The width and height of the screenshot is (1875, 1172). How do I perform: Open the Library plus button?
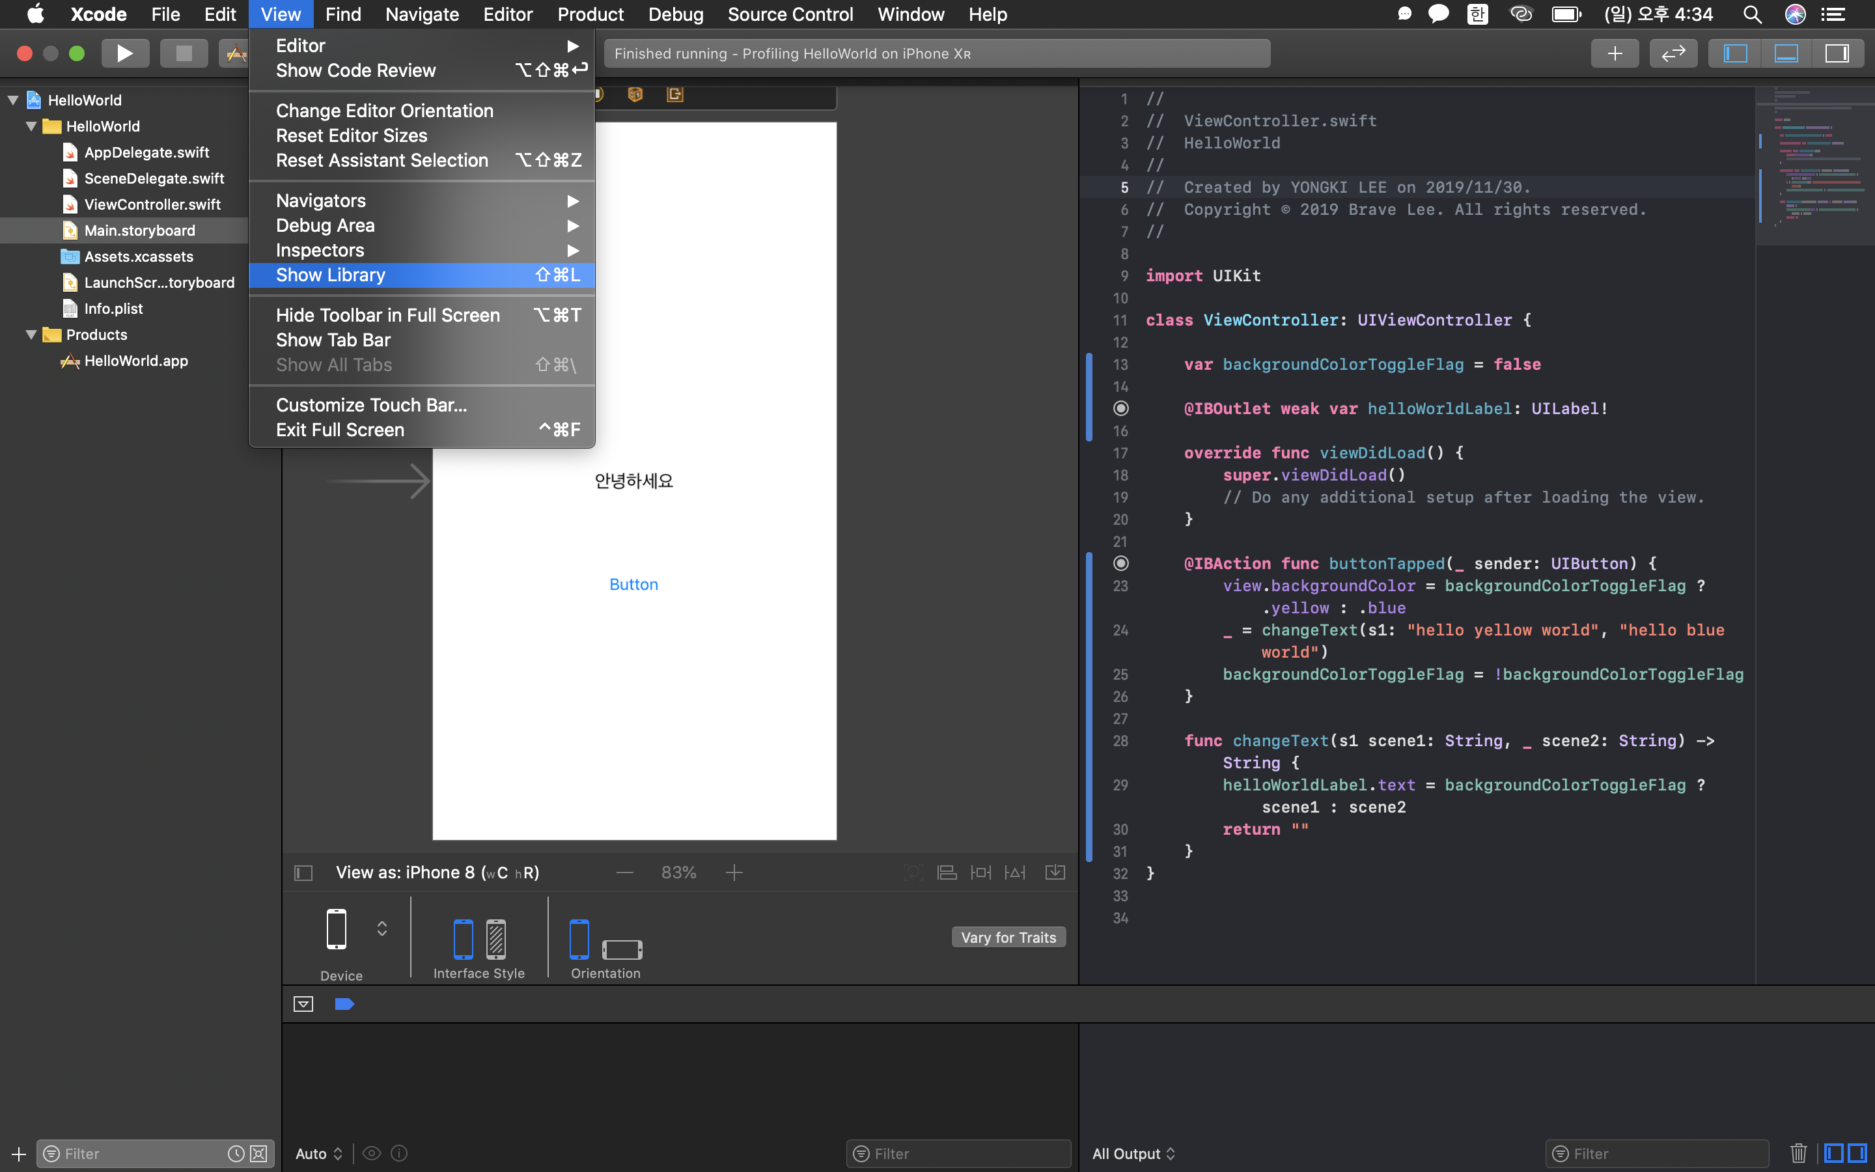pyautogui.click(x=1615, y=53)
